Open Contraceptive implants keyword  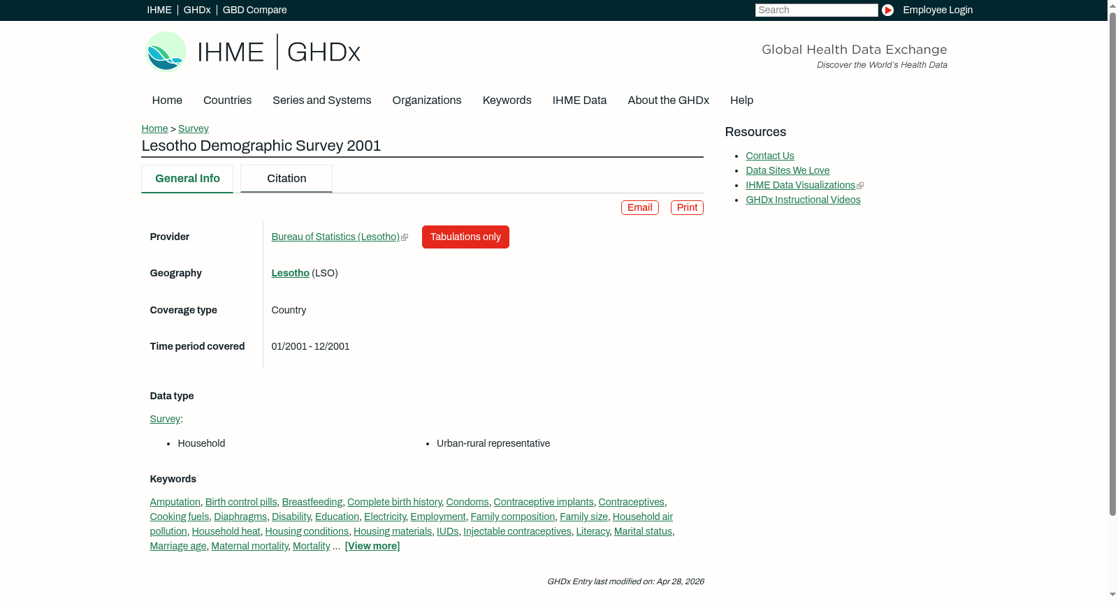(544, 503)
